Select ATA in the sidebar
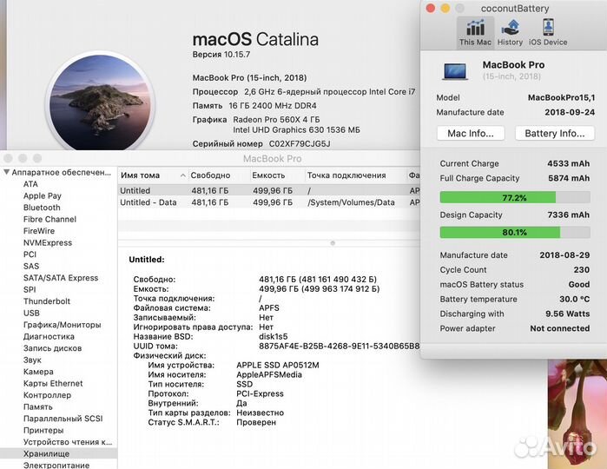 [30, 184]
